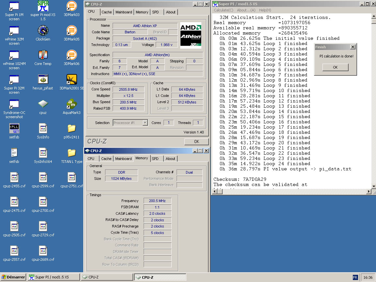Click the Checksum: 7A7D0A29 line

point(240,180)
